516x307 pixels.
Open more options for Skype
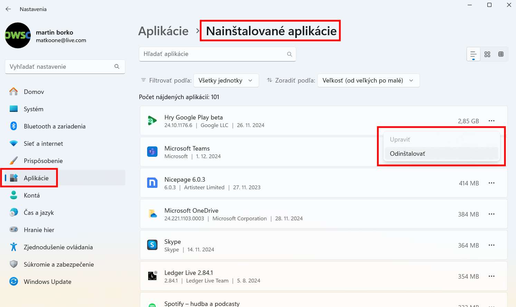tap(491, 245)
